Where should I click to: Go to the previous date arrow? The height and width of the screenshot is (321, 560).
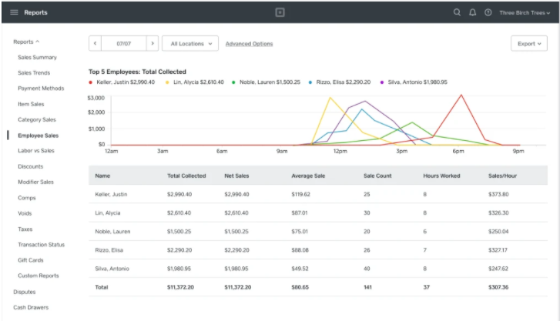tap(95, 44)
